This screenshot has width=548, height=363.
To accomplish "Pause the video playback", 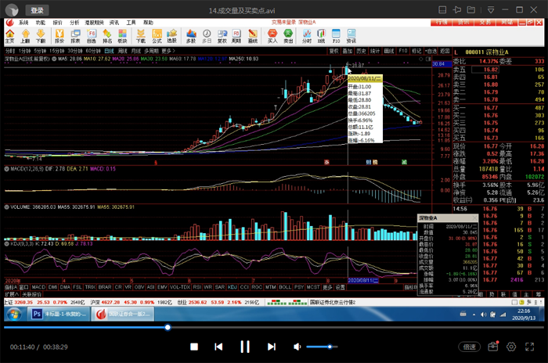I will pos(244,347).
